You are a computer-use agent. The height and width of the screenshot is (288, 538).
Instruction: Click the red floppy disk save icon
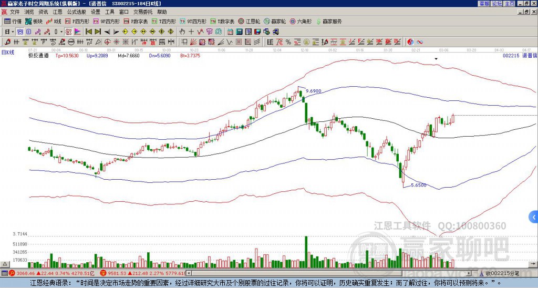click(x=257, y=32)
